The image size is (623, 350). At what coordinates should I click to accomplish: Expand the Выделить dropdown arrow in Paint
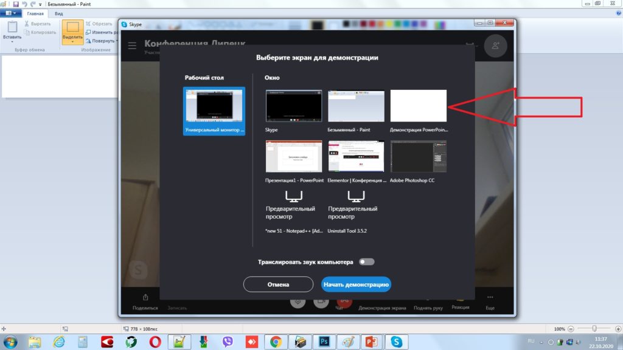point(73,41)
